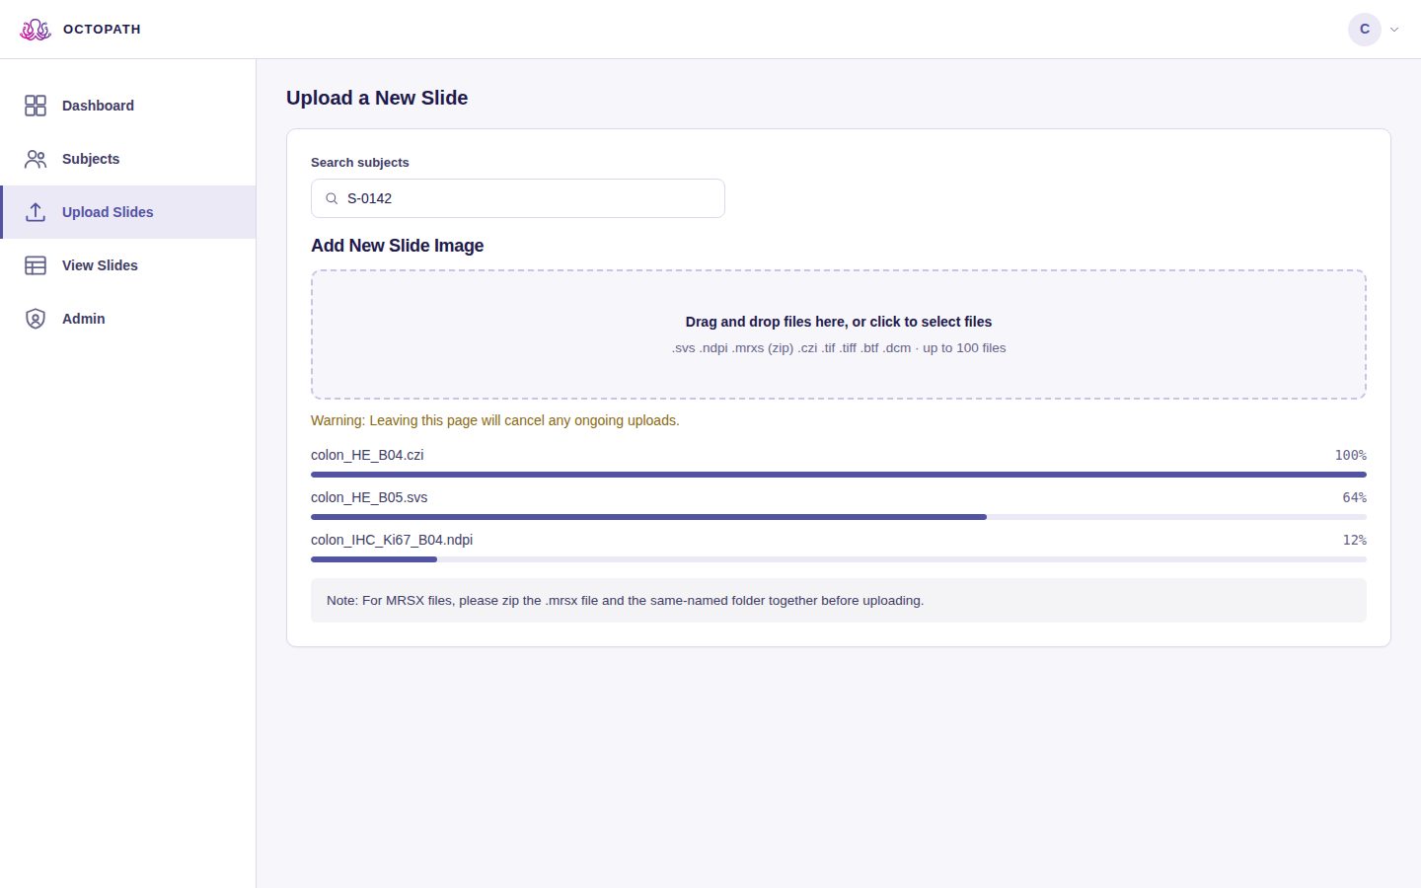Click the Octopath logo icon

36,30
